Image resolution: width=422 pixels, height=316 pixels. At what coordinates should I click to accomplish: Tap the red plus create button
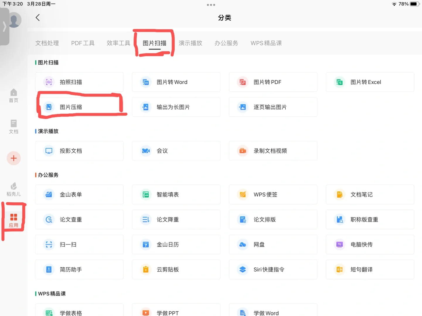(x=14, y=158)
